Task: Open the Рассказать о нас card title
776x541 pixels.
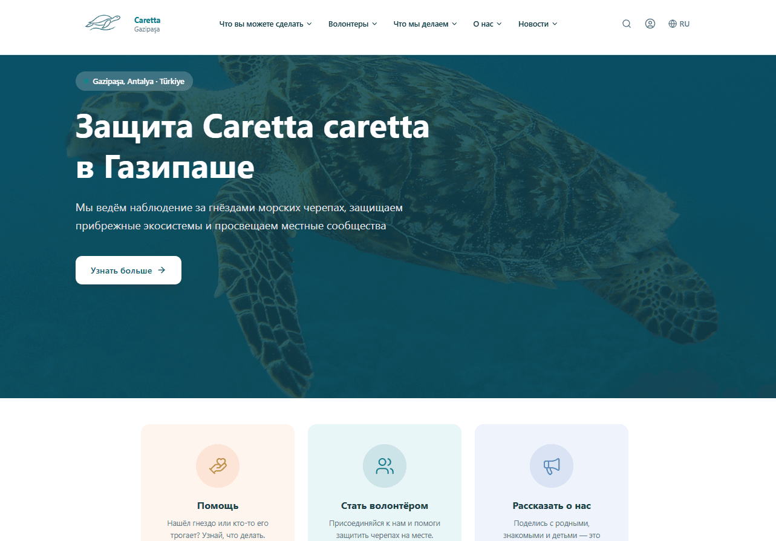Action: click(x=552, y=506)
